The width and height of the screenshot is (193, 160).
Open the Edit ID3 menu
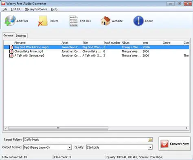point(16,9)
